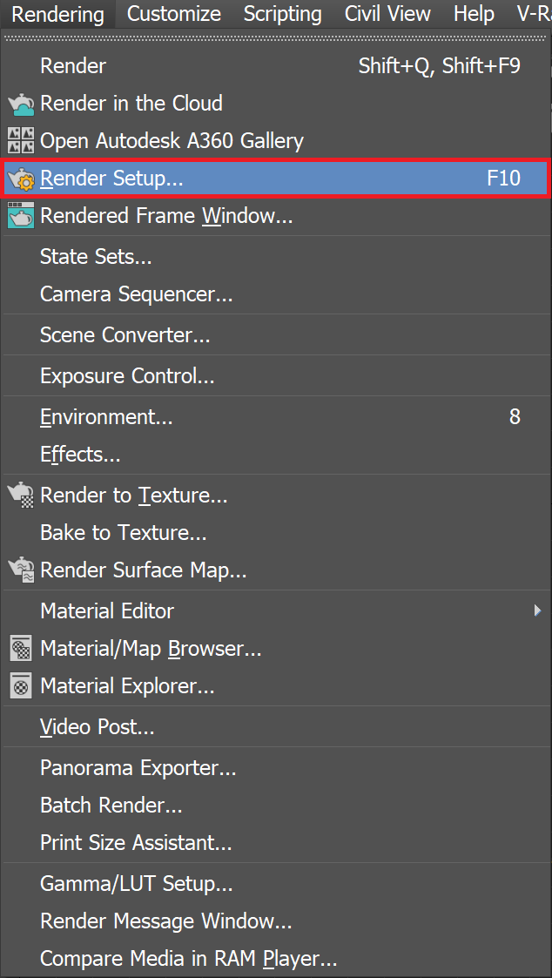Screen dimensions: 552x978
Task: Click the Autodesk A360 Gallery grid icon
Action: coord(19,140)
